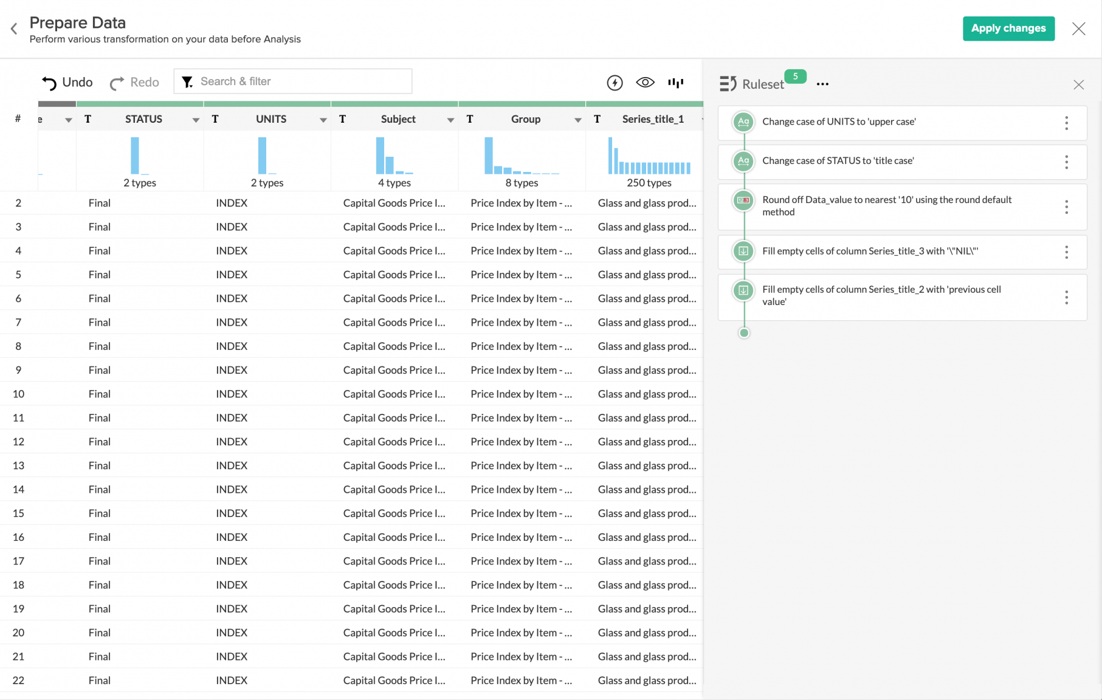Click Apply changes button
1102x700 pixels.
[1008, 29]
